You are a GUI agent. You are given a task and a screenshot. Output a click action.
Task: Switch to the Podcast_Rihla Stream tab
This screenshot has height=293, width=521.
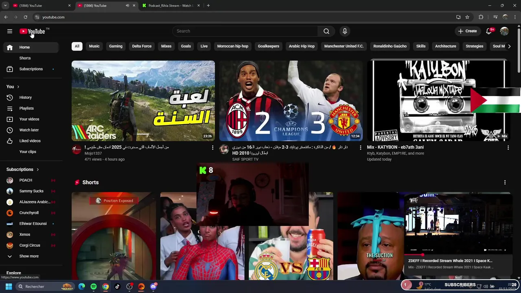click(170, 6)
